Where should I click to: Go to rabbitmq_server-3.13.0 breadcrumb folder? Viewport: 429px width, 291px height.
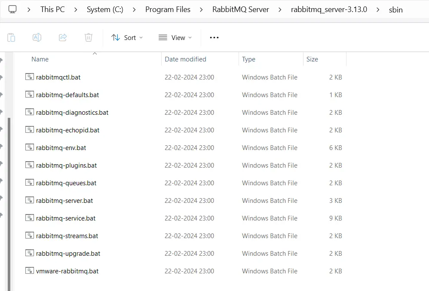coord(329,9)
